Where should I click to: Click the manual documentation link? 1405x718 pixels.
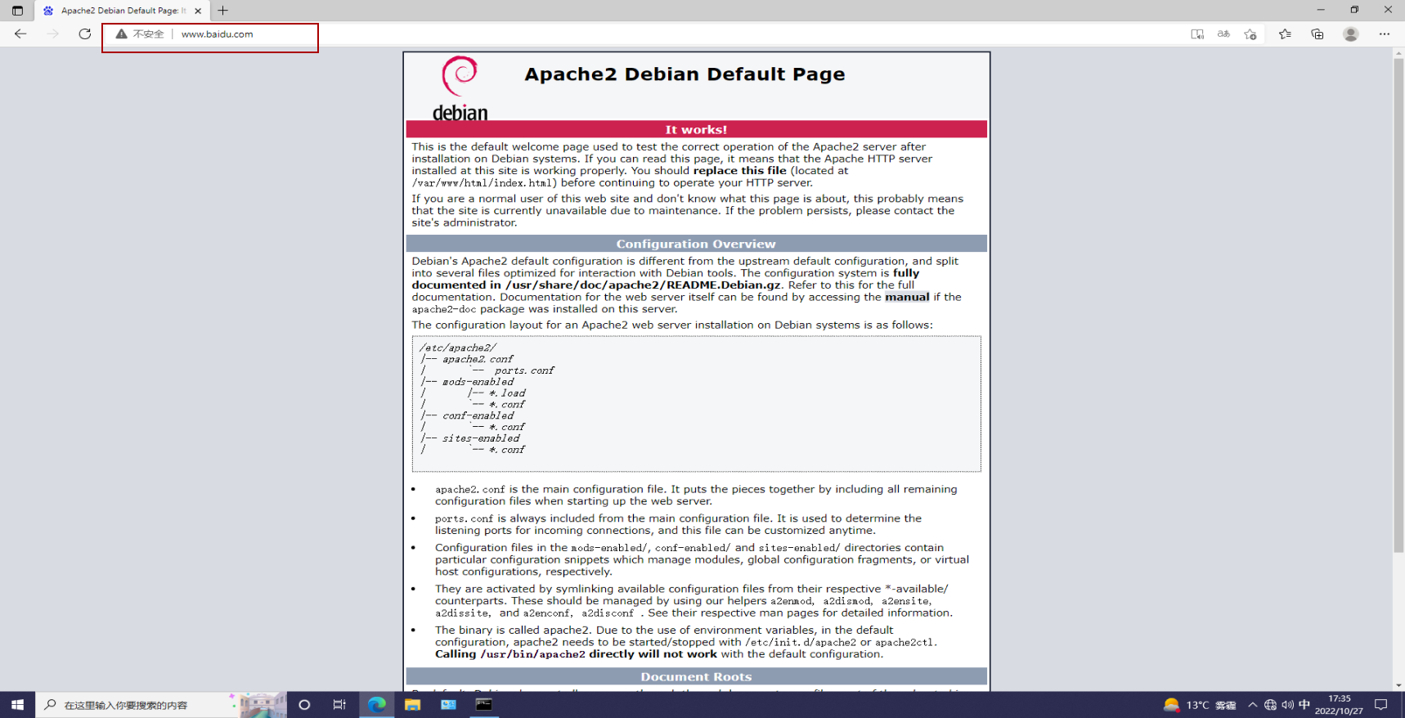point(907,297)
